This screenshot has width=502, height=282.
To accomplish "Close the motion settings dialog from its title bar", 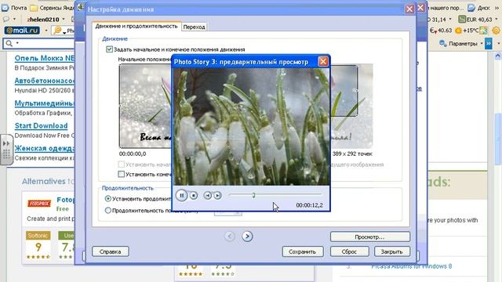I will click(x=409, y=9).
